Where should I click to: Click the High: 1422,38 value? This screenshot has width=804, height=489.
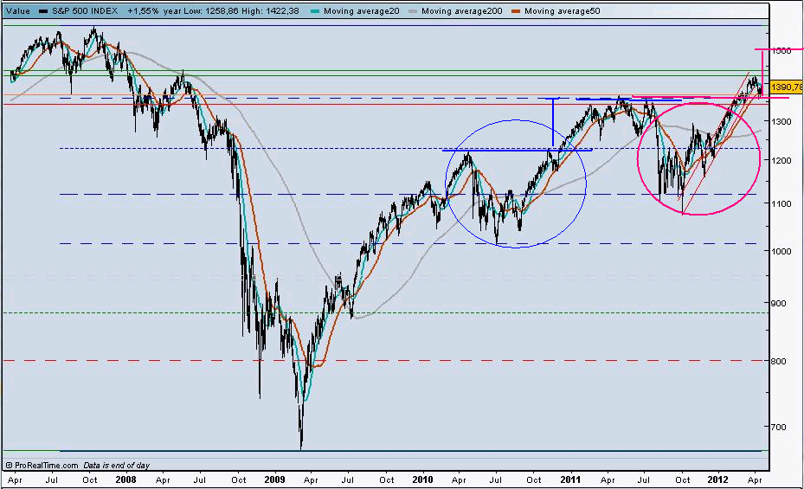268,10
